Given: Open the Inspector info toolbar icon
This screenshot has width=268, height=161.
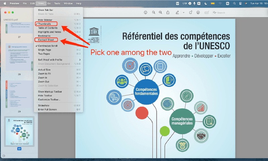Looking at the screenshot, I should [145, 12].
